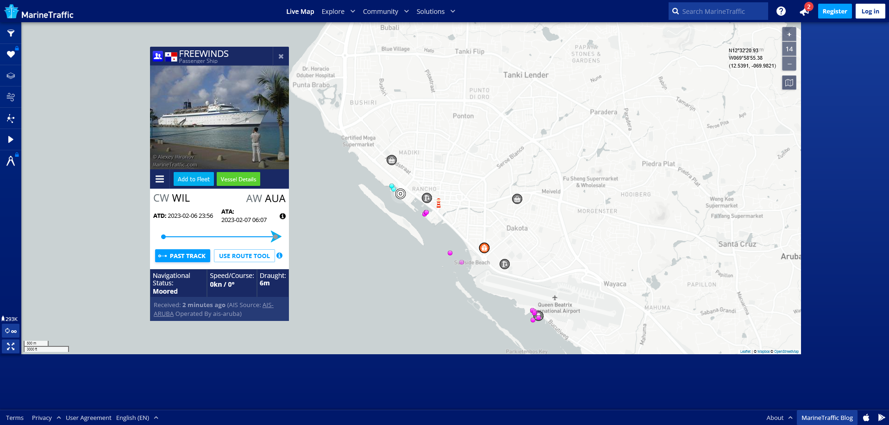Click the marina icon near Madiki
Image resolution: width=889 pixels, height=425 pixels.
392,160
